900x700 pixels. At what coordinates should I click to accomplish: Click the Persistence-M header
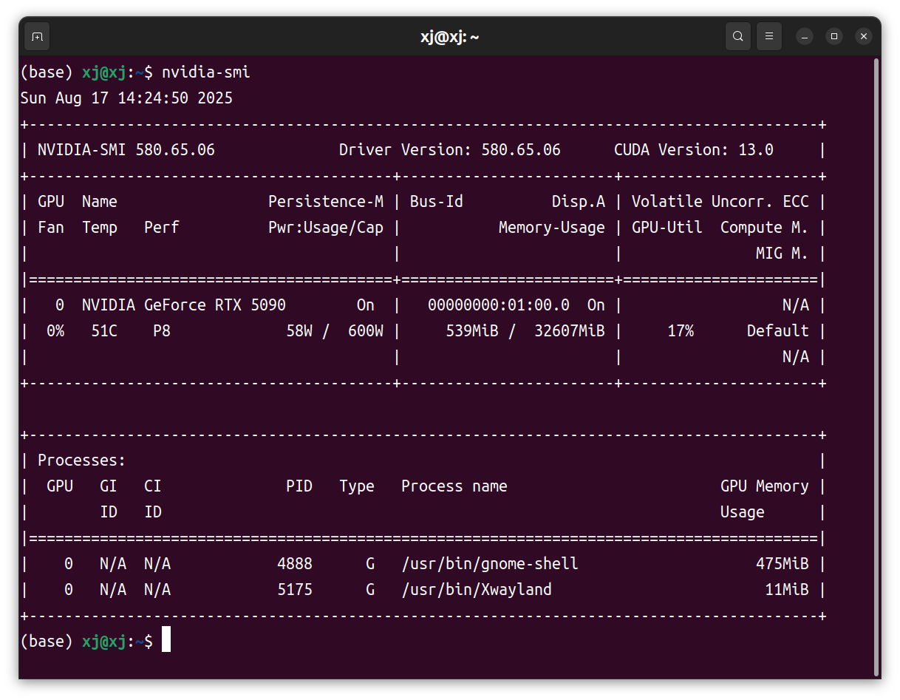326,202
